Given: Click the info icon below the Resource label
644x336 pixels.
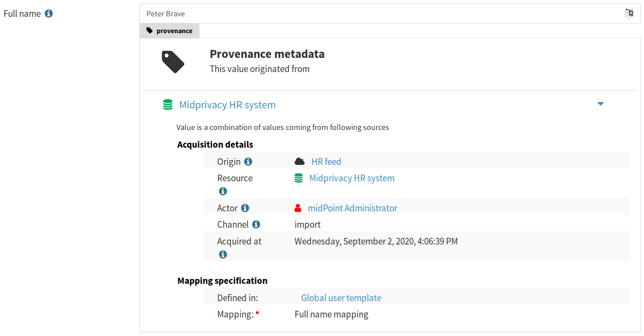Looking at the screenshot, I should tap(223, 191).
